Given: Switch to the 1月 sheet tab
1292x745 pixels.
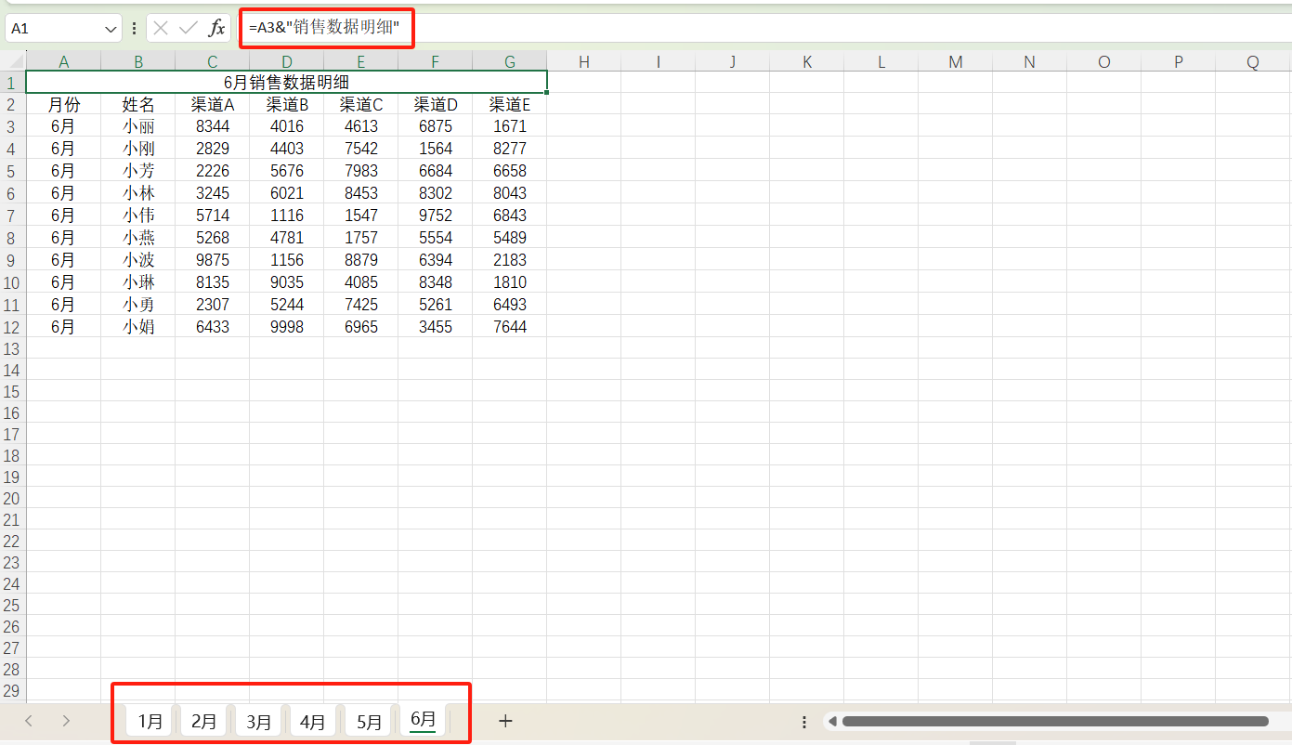Looking at the screenshot, I should 150,722.
